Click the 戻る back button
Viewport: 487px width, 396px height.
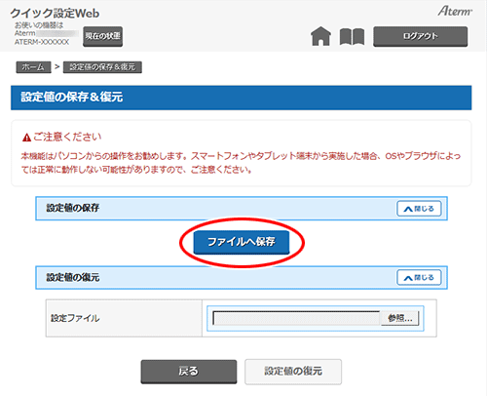[x=189, y=372]
